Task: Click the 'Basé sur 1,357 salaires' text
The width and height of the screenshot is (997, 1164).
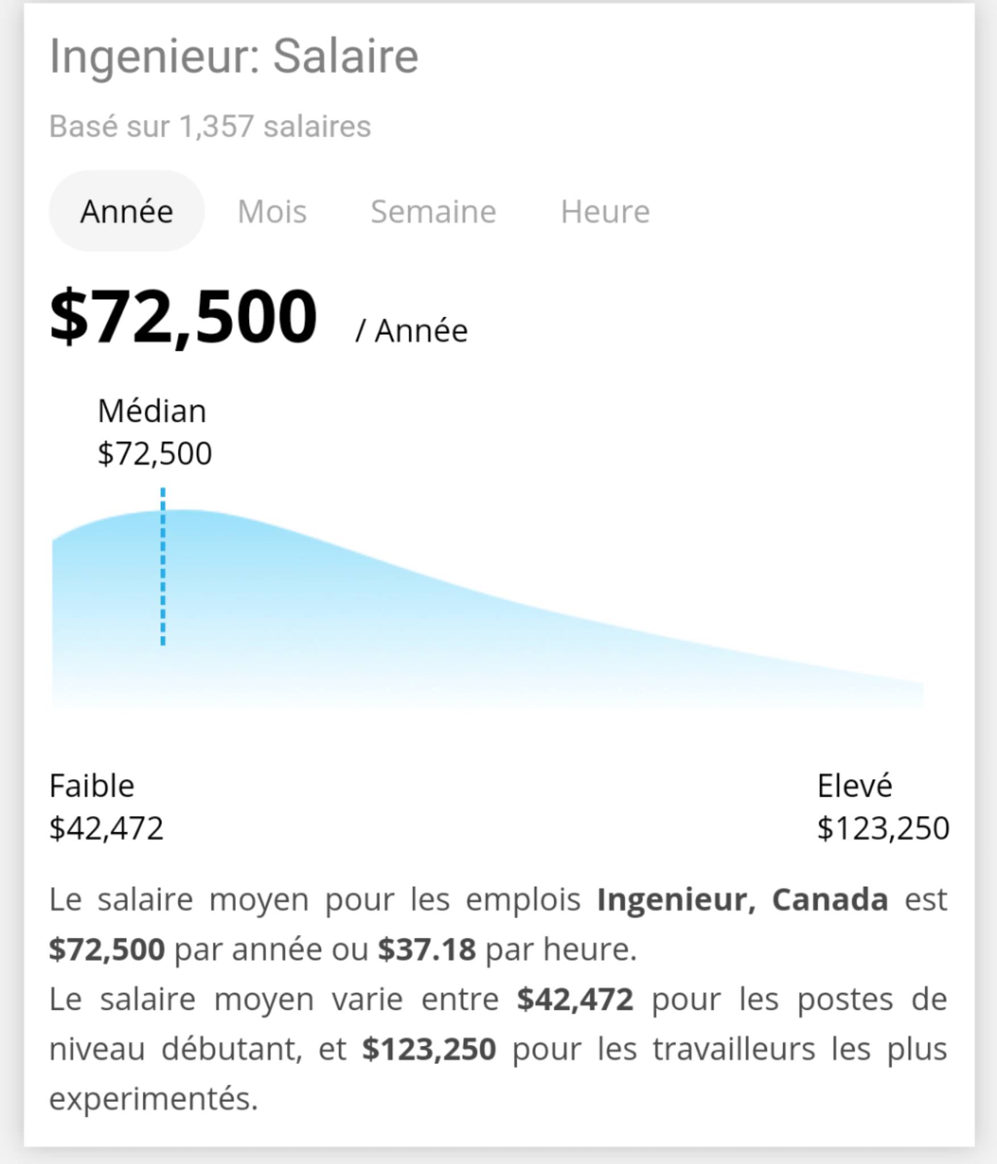Action: 210,126
